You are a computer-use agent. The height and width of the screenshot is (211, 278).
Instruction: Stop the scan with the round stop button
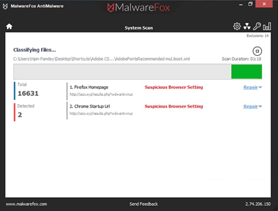(x=257, y=51)
